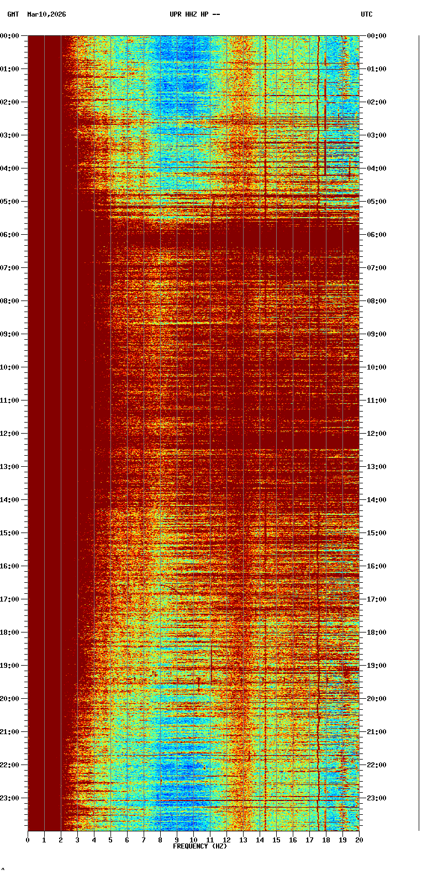Click the 5 tick on frequency axis

(110, 840)
